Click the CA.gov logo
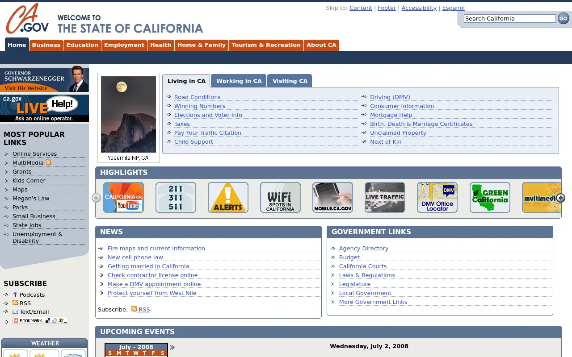The height and width of the screenshot is (357, 572). coord(27,19)
